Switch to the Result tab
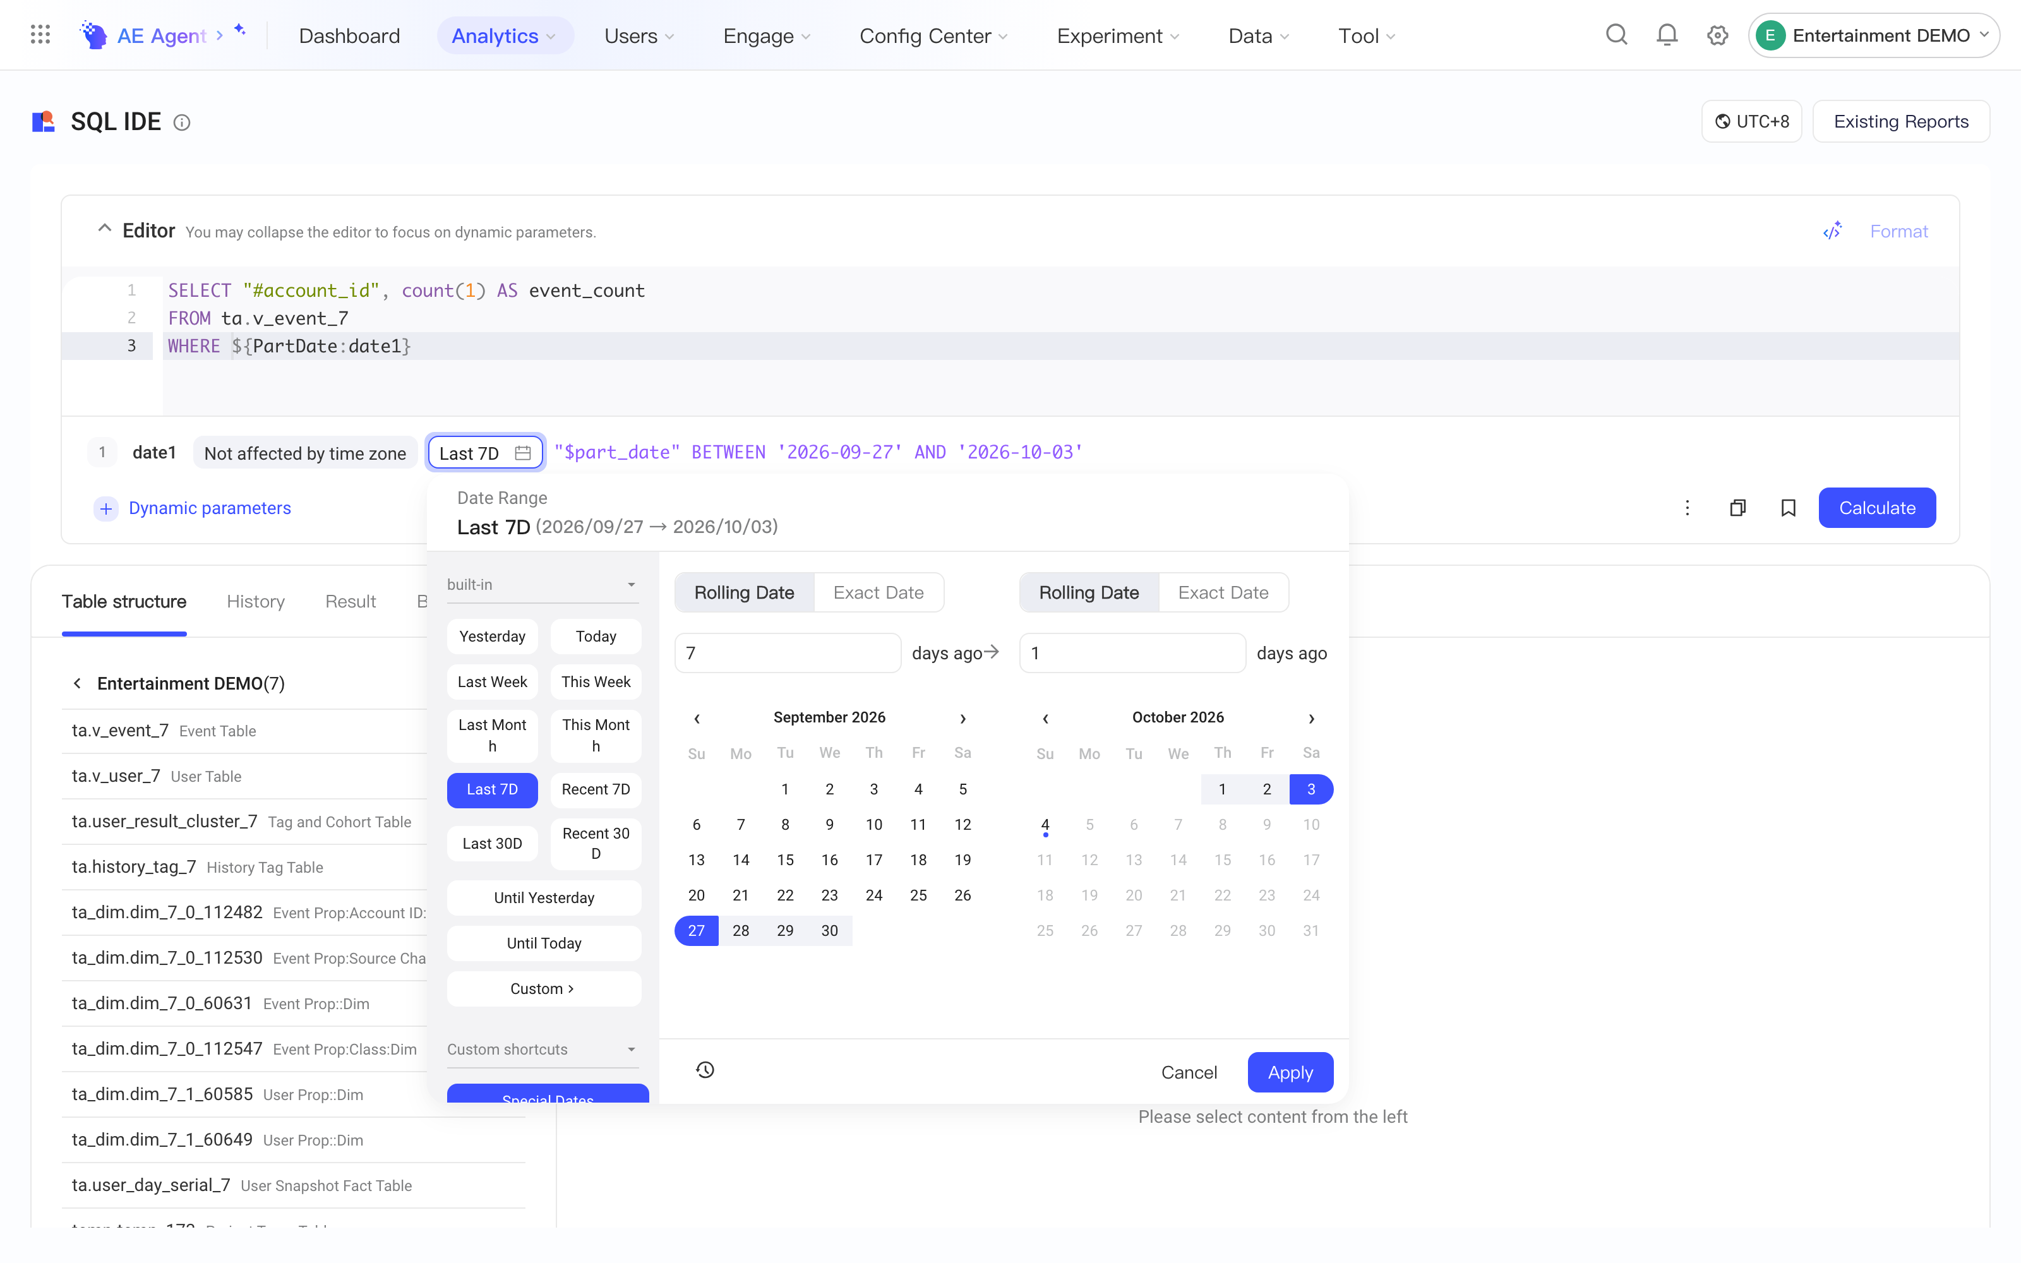2021x1263 pixels. click(x=350, y=601)
